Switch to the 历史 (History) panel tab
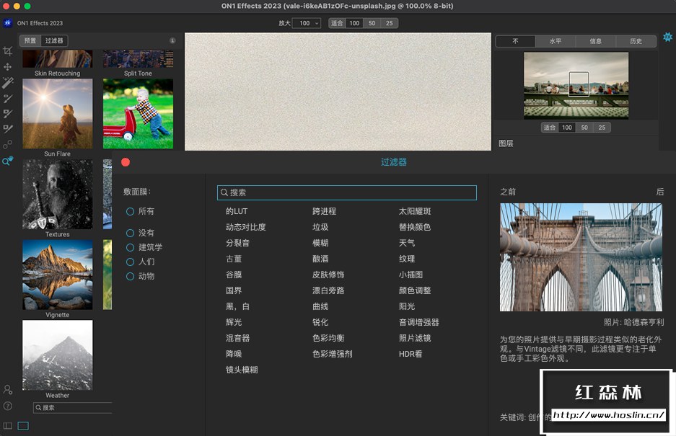676x436 pixels. (636, 41)
